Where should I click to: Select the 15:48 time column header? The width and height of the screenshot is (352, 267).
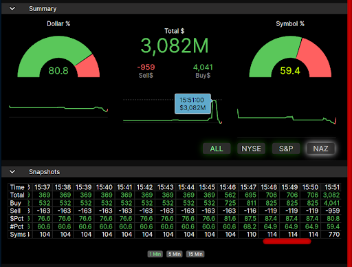click(269, 187)
